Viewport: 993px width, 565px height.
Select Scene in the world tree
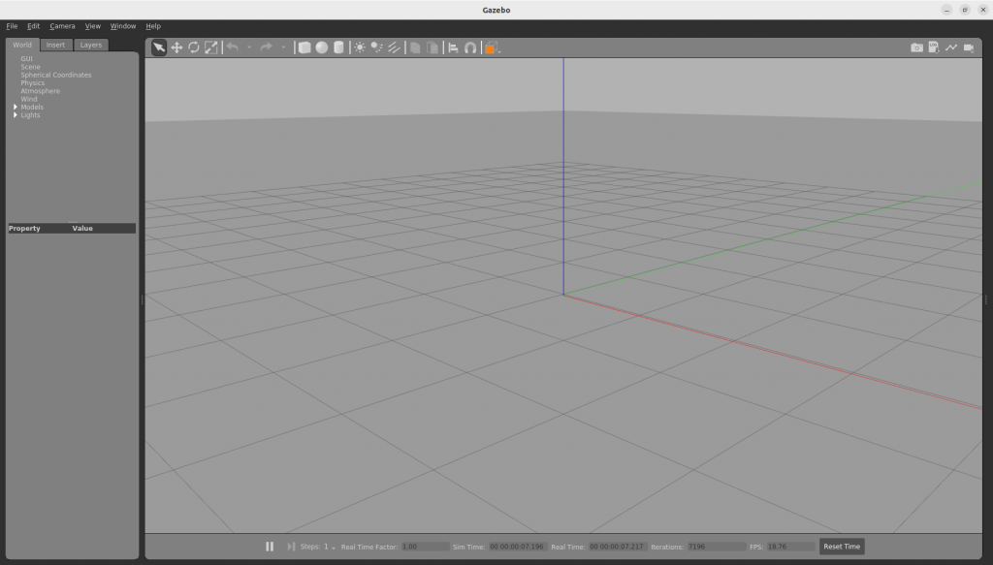pos(30,67)
